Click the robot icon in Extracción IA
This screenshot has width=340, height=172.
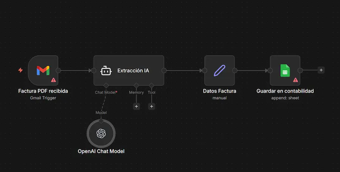[x=105, y=71]
